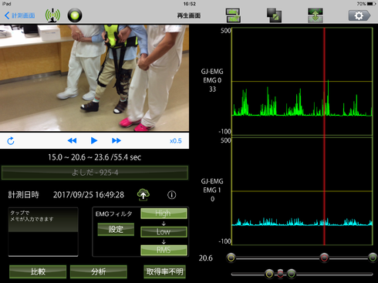Viewport: 378px width, 283px height.
Task: Tap the 20.6 current time value
Action: click(x=206, y=258)
